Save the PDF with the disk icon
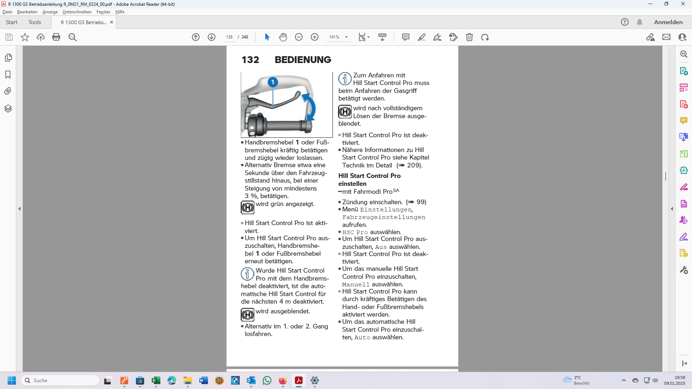The height and width of the screenshot is (389, 692). pos(9,37)
